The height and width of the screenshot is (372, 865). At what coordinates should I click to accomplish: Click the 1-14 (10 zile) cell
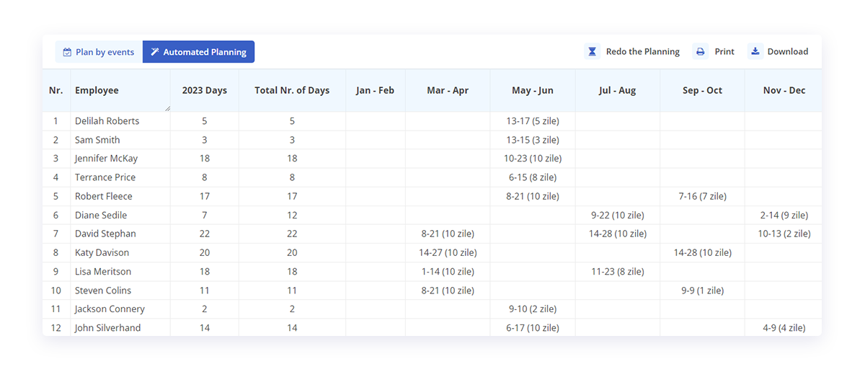pos(448,271)
